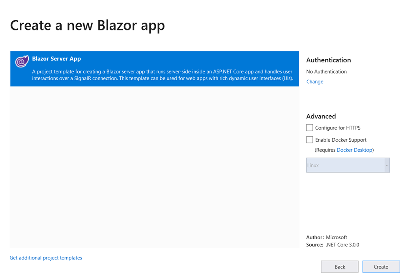Enable the Configure for HTTPS checkbox

coord(309,128)
